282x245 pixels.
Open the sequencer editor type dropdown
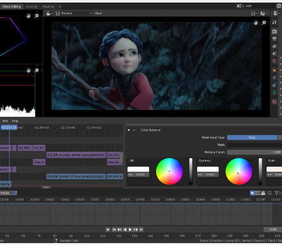pos(49,14)
